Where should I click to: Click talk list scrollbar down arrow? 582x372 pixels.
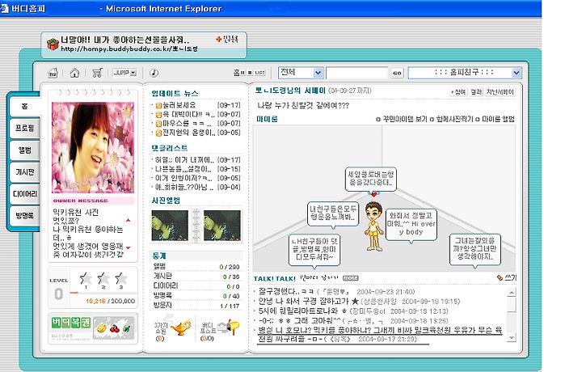[512, 337]
